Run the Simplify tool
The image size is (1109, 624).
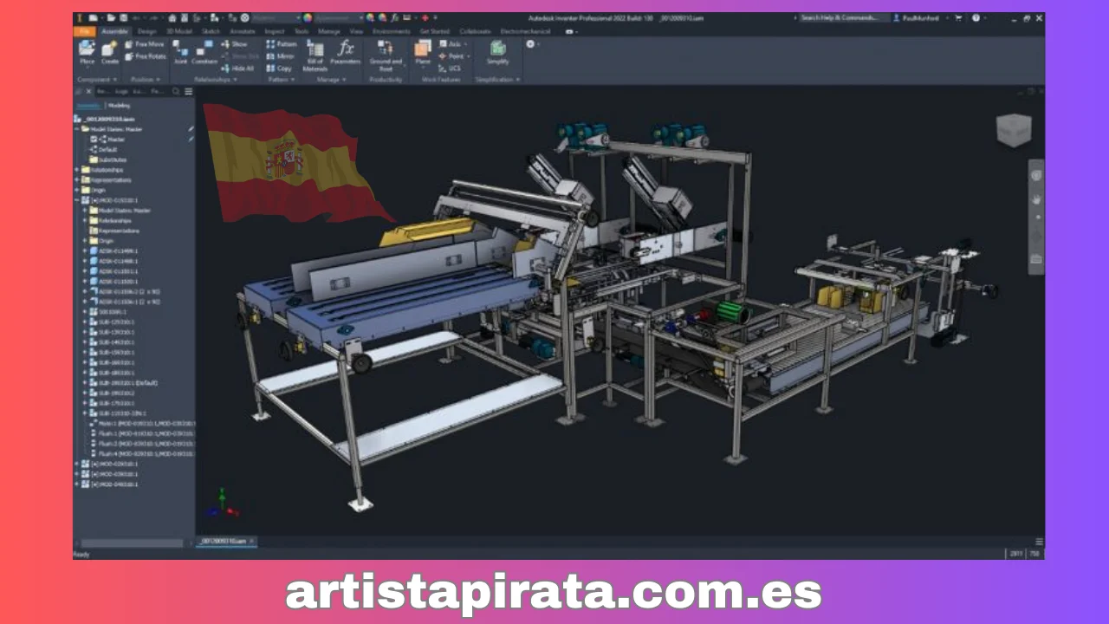[497, 55]
